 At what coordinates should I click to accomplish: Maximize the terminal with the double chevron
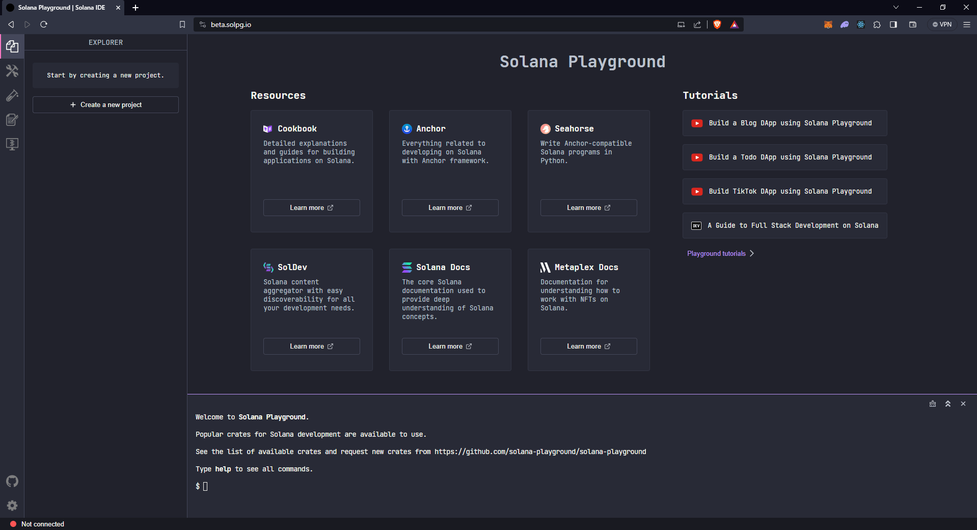point(947,403)
